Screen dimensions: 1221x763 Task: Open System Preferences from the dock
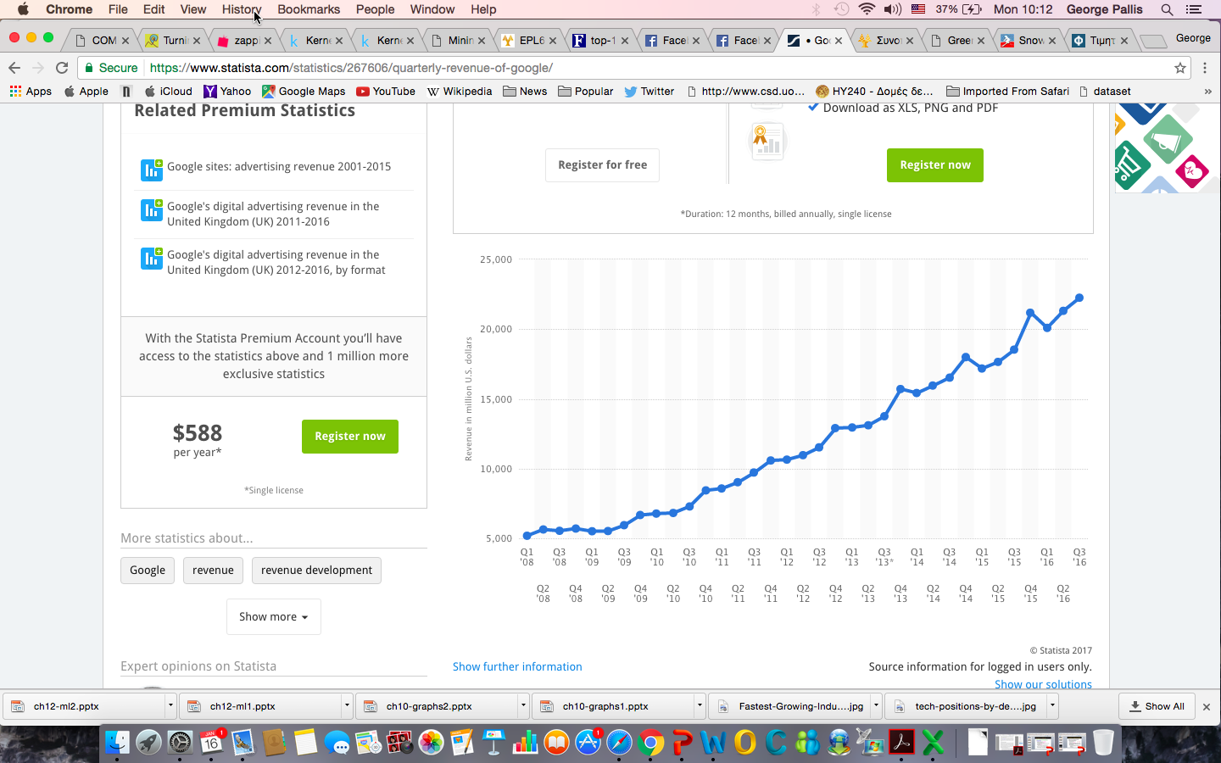(x=180, y=743)
